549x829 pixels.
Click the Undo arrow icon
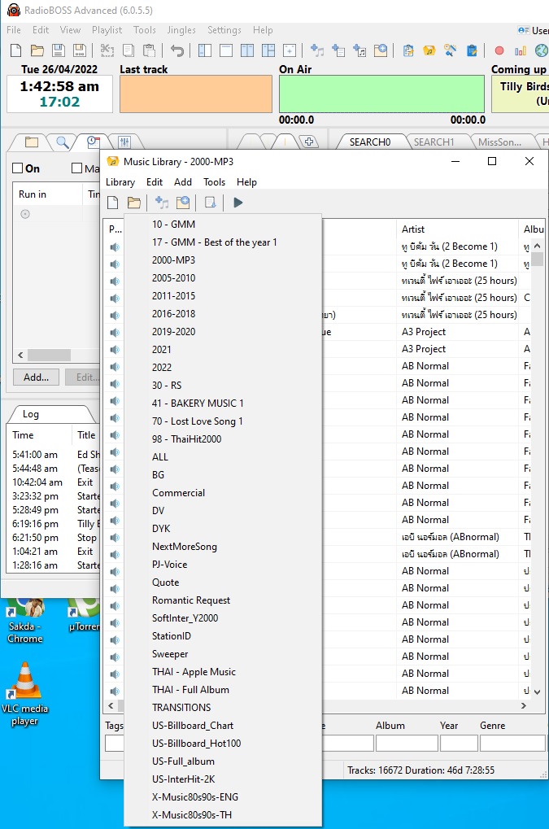tap(177, 50)
